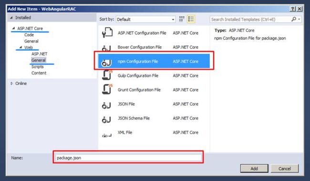
Task: Click the Gulp Configuration File icon
Action: [107, 75]
